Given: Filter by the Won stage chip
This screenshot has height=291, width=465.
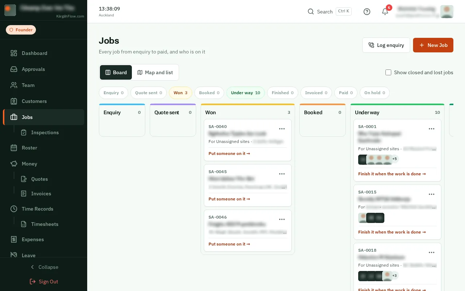Looking at the screenshot, I should [x=181, y=93].
